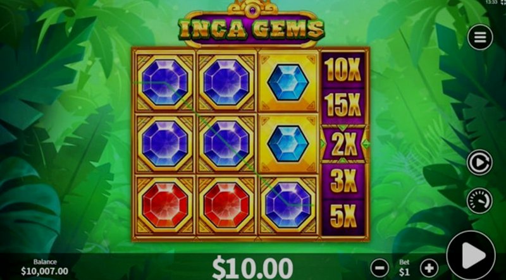The width and height of the screenshot is (506, 280).
Task: Toggle turbo speed gauge icon
Action: tap(479, 200)
